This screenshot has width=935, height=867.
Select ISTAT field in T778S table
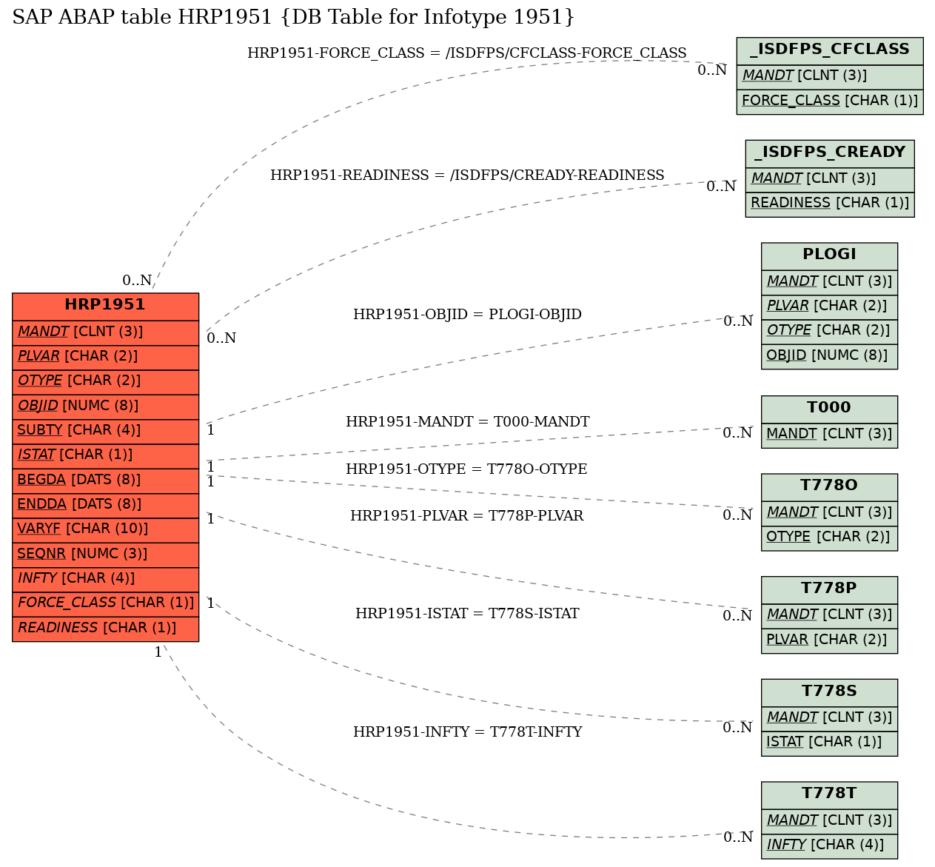829,743
